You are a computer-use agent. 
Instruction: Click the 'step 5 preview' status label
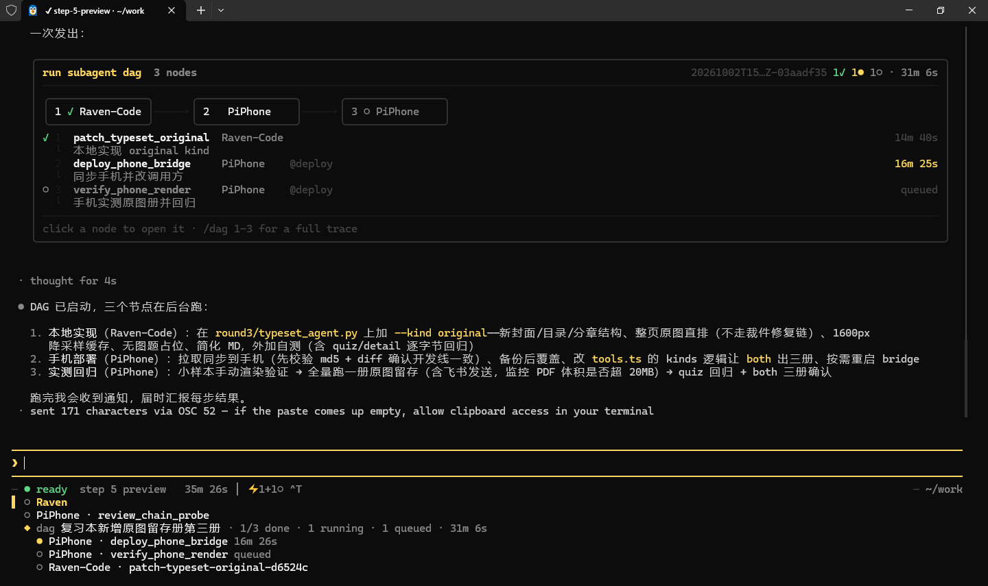click(123, 489)
